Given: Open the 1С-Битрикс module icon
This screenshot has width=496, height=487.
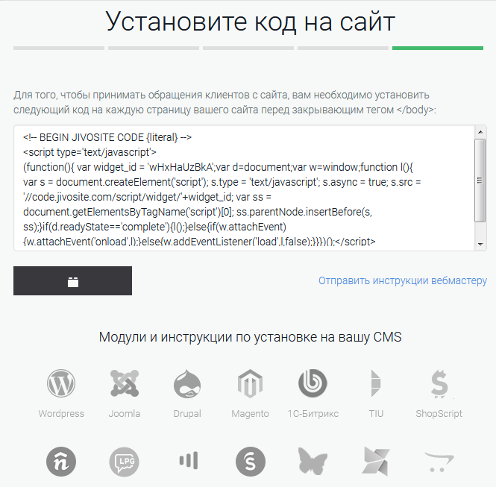Looking at the screenshot, I should 313,383.
